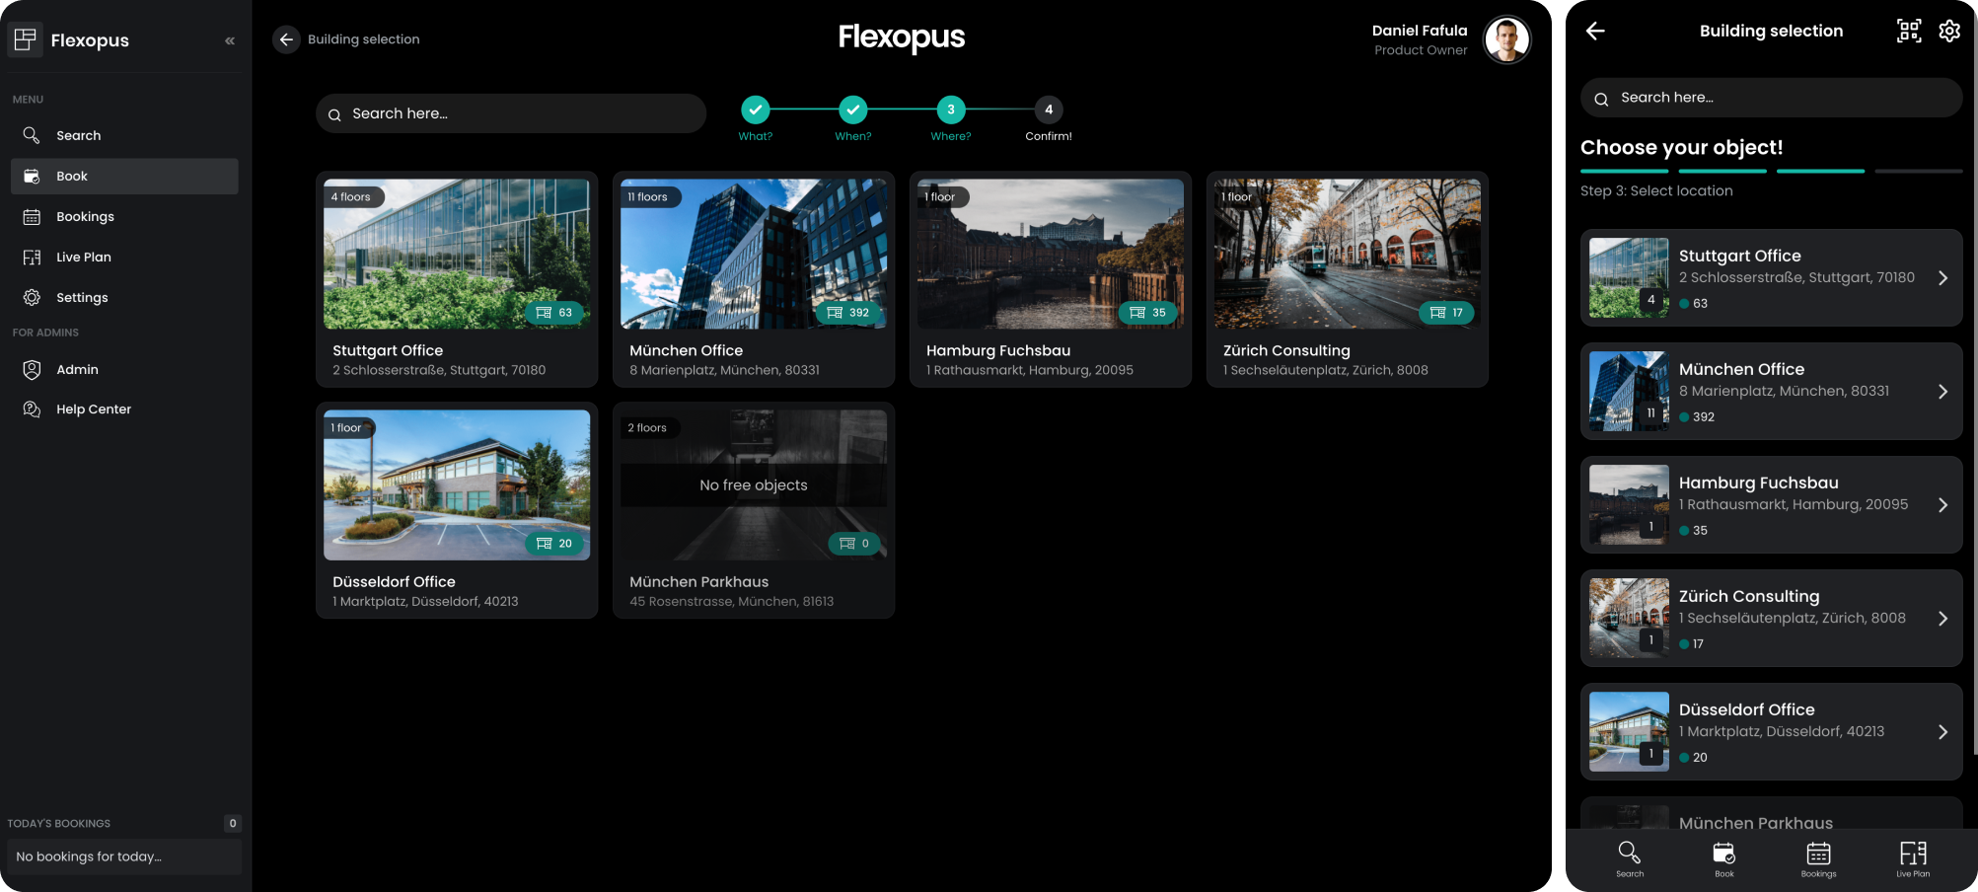1978x892 pixels.
Task: Expand Düsseldorf Office row chevron in list
Action: (1942, 732)
